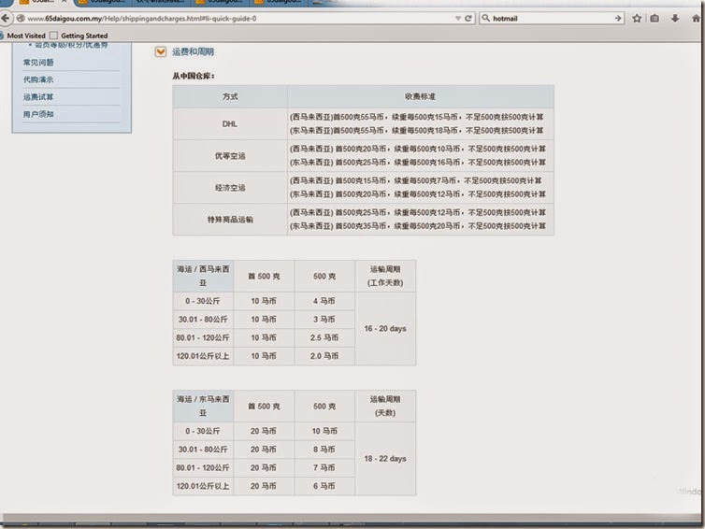Viewport: 705px width, 529px height.
Task: Focus the hotmail search field
Action: click(x=553, y=19)
